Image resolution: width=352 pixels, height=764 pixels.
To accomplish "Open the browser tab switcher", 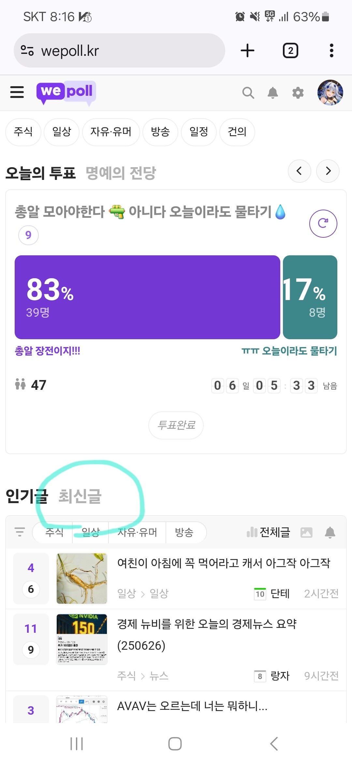I will coord(290,51).
